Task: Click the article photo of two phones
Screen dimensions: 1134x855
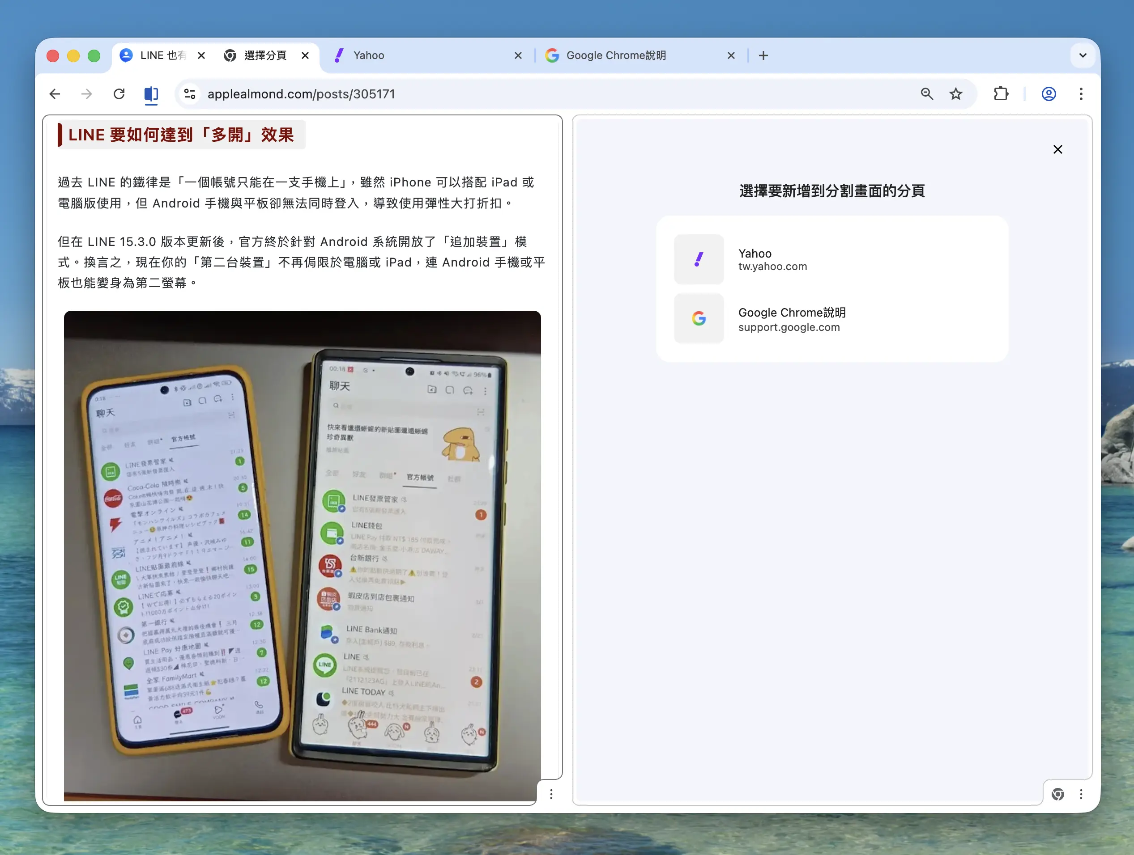Action: click(303, 556)
